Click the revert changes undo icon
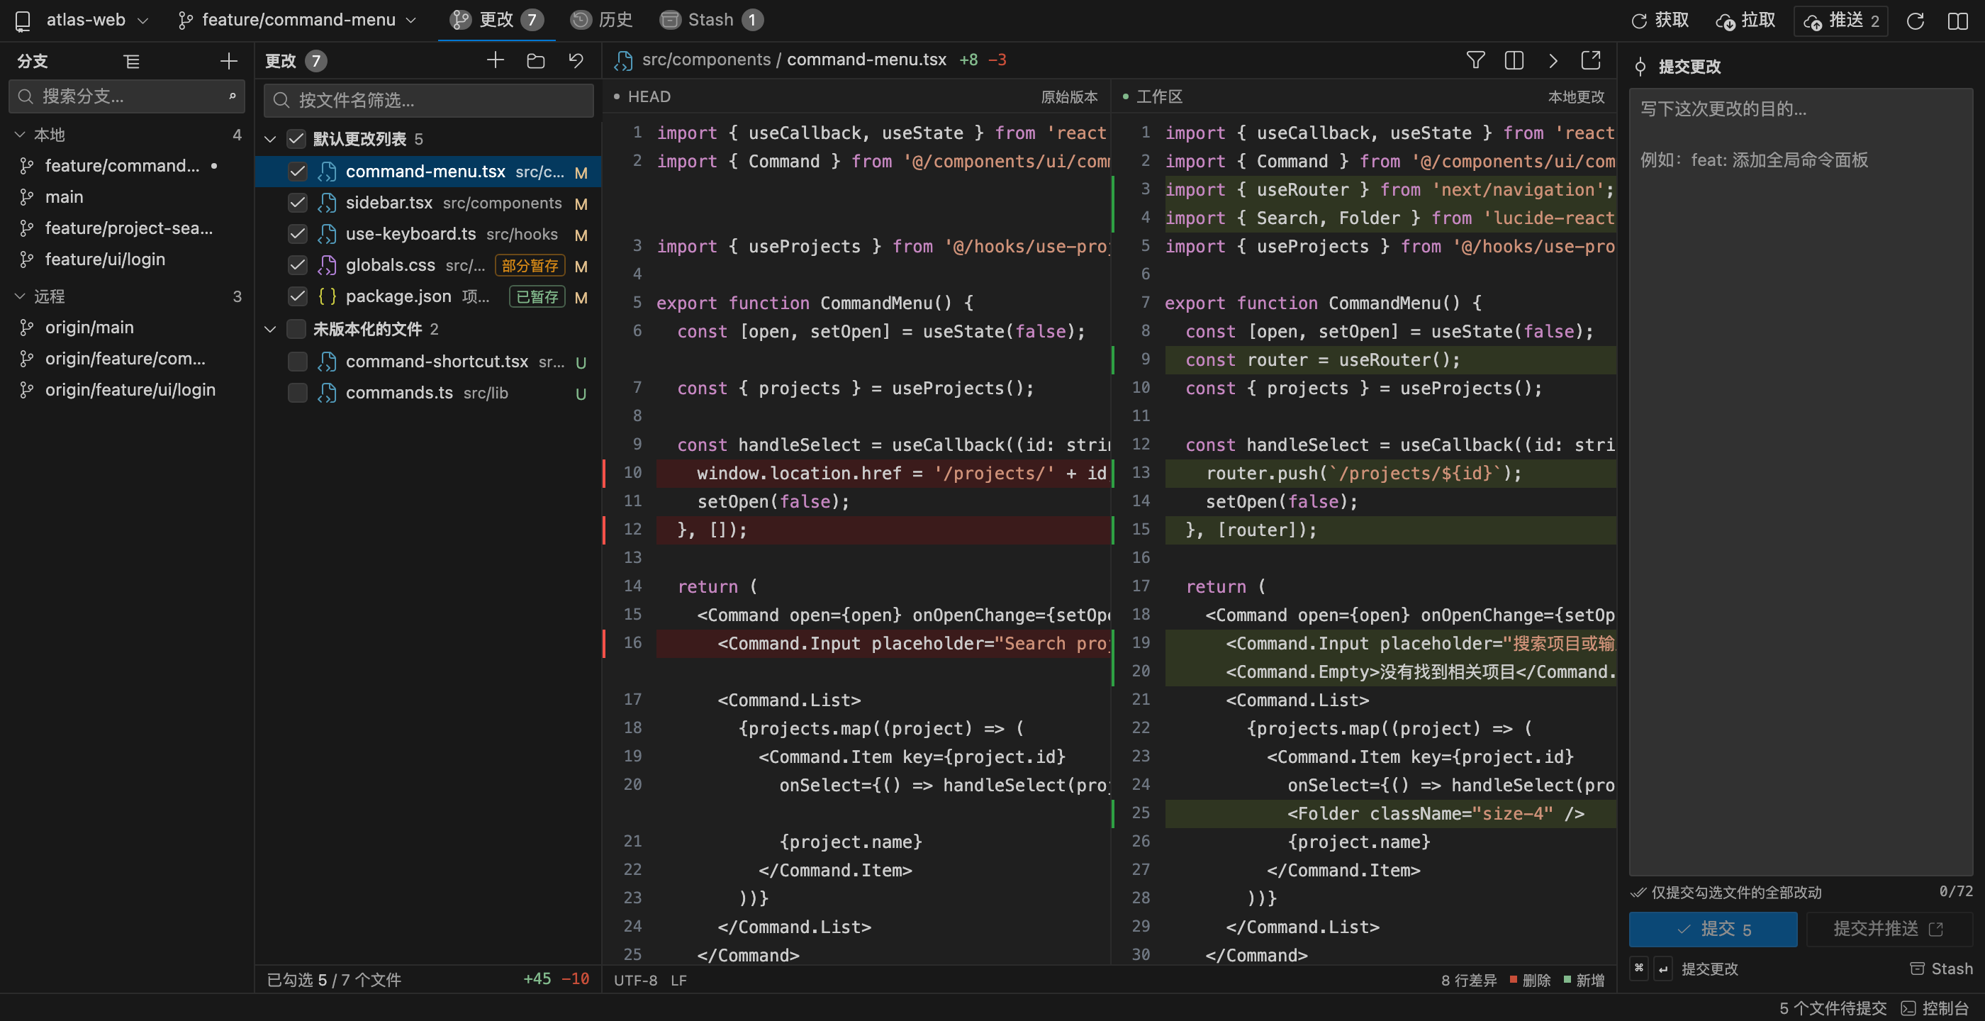 576,61
